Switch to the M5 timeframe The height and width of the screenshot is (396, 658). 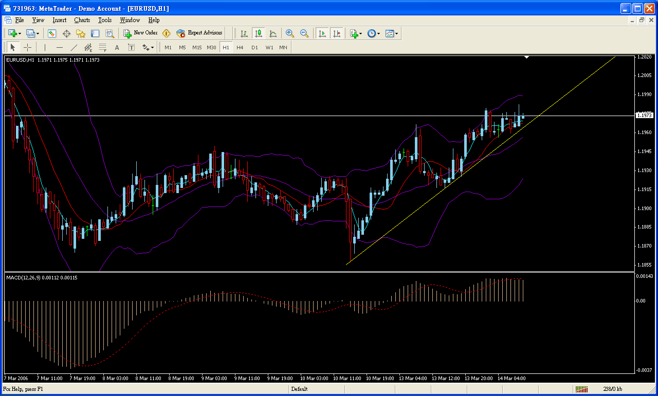pos(182,47)
